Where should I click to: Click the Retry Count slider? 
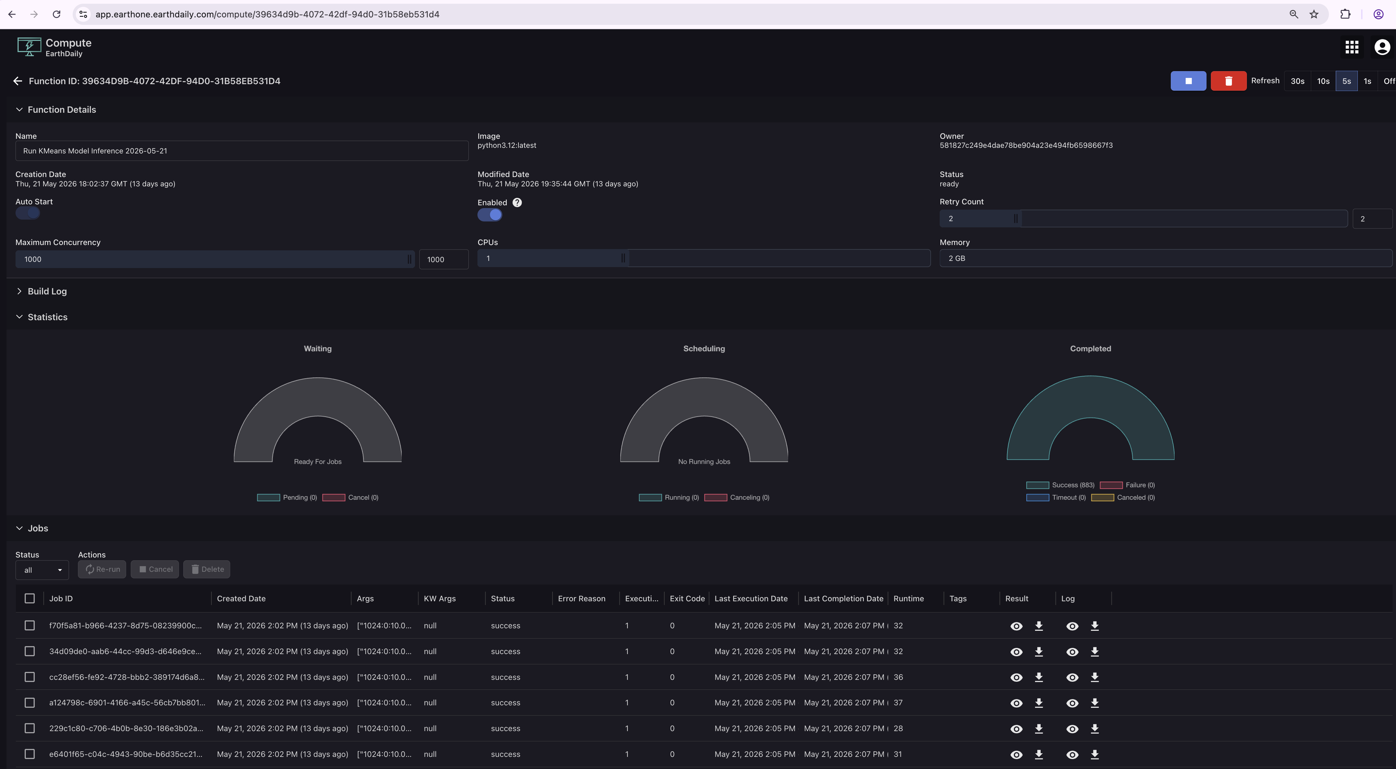tap(1143, 218)
